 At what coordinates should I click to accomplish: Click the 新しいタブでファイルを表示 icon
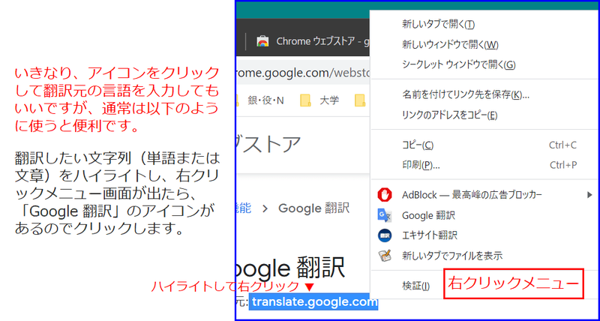pos(384,255)
